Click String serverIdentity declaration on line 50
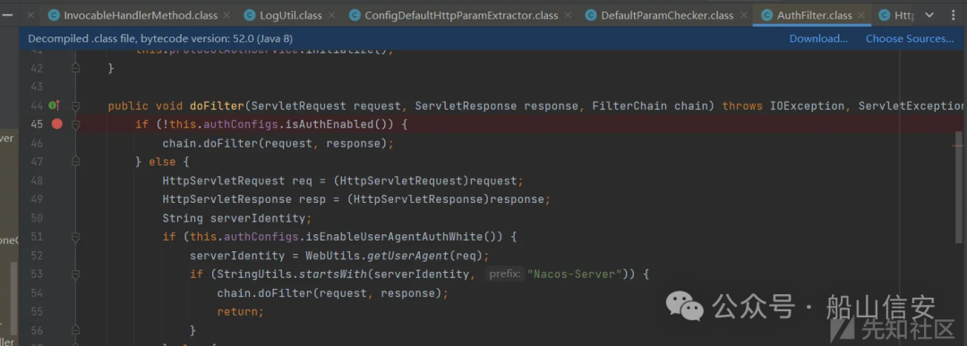Image resolution: width=967 pixels, height=346 pixels. (237, 218)
